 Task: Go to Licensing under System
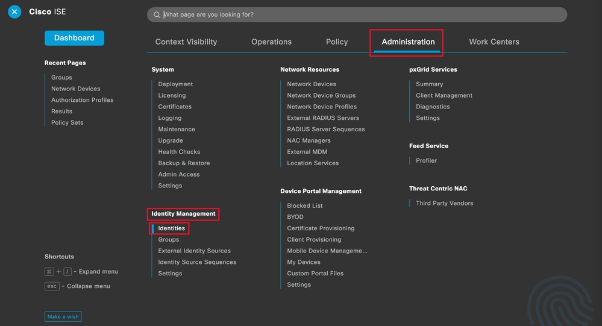[x=172, y=95]
